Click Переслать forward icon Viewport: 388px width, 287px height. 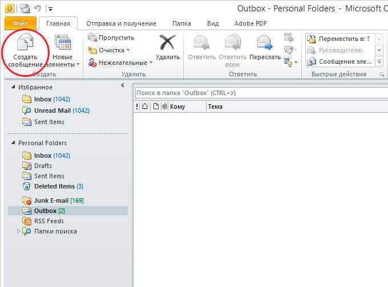(265, 43)
